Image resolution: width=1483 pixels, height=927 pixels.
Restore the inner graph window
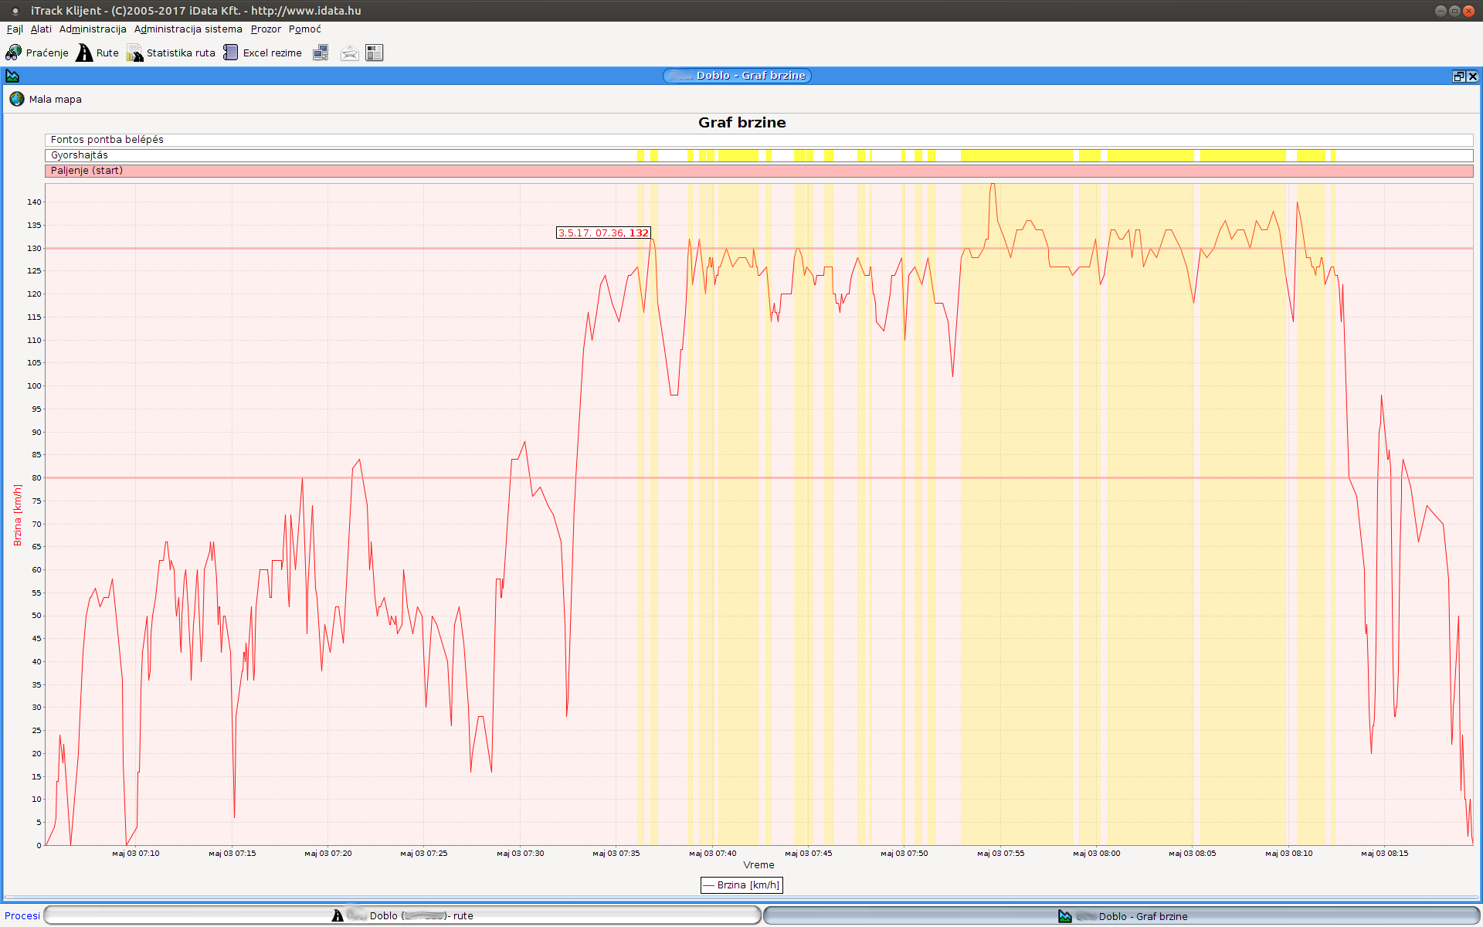1458,76
